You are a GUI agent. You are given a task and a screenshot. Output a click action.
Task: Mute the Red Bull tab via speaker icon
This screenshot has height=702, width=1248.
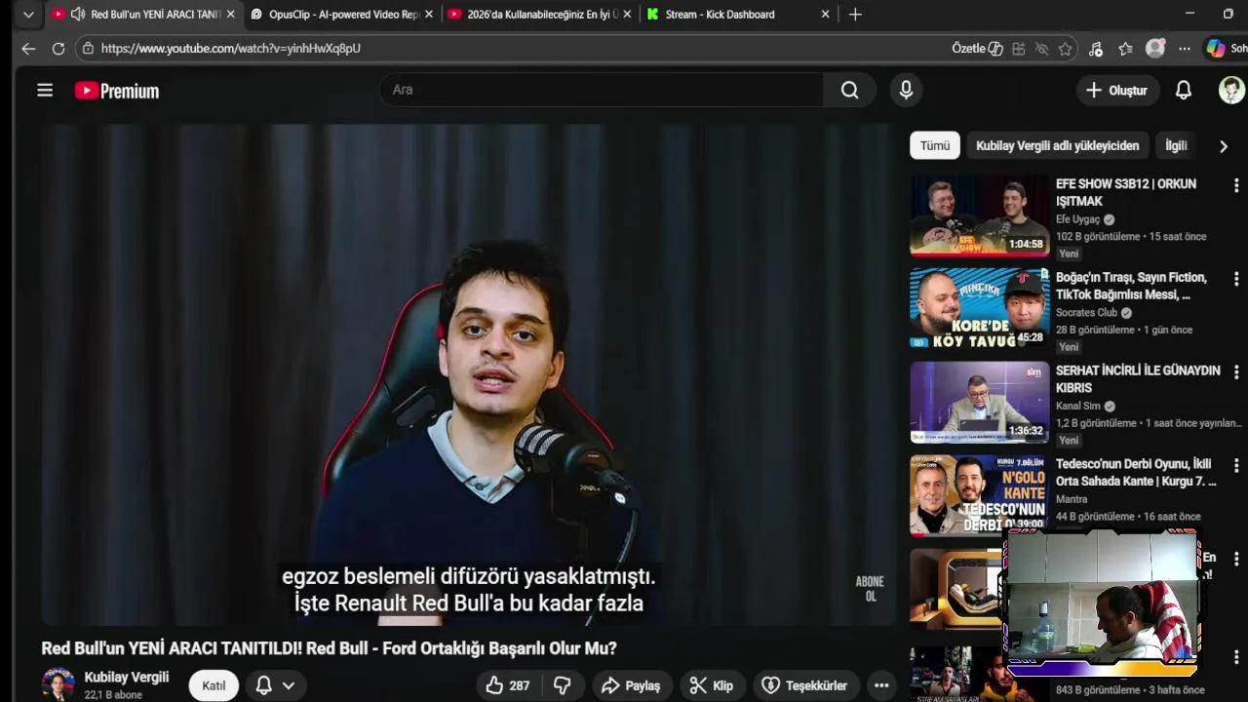[77, 15]
